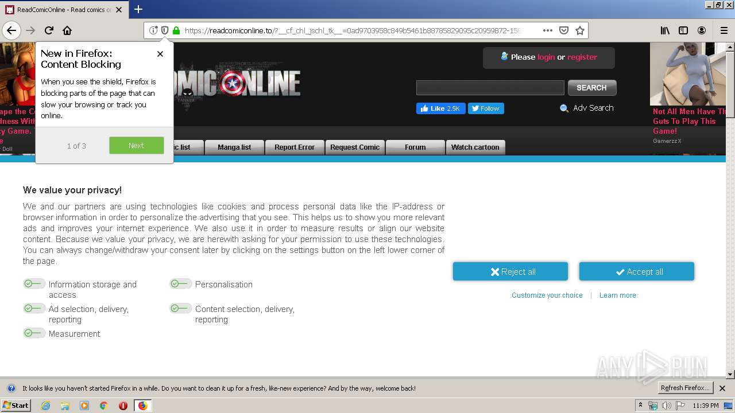Open the 'Not All Men Have' ad link

pyautogui.click(x=688, y=121)
